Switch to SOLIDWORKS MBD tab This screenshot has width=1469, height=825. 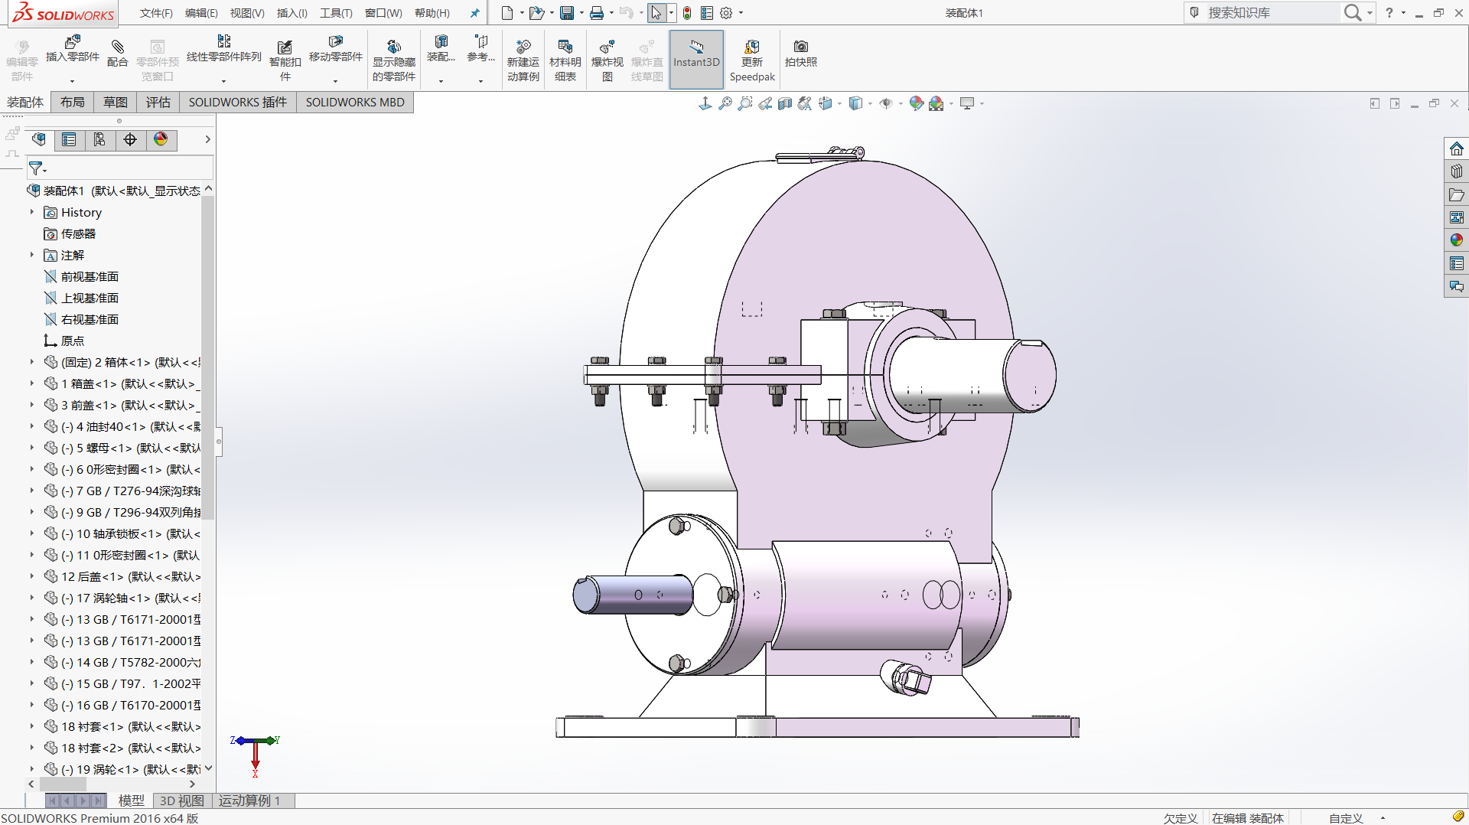coord(355,102)
